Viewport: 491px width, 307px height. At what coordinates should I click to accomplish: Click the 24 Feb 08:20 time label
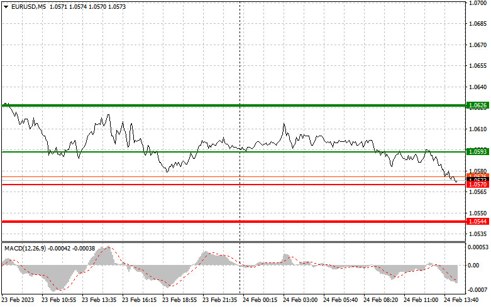click(380, 300)
